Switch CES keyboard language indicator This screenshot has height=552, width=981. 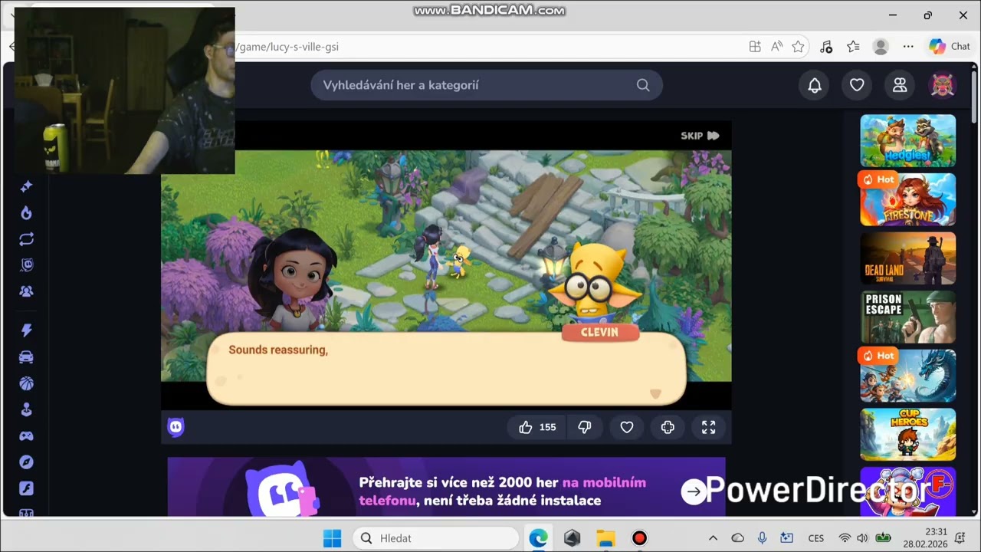pyautogui.click(x=816, y=538)
